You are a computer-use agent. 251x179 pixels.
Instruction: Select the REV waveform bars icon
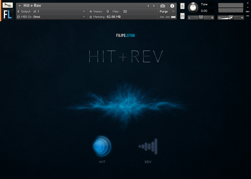[148, 146]
